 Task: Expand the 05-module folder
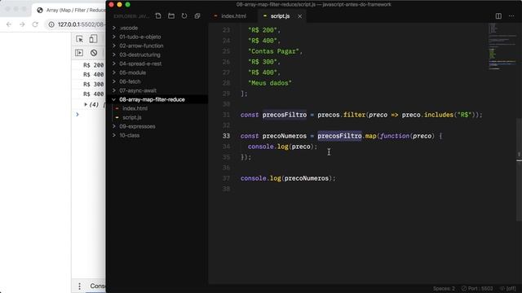(x=132, y=72)
